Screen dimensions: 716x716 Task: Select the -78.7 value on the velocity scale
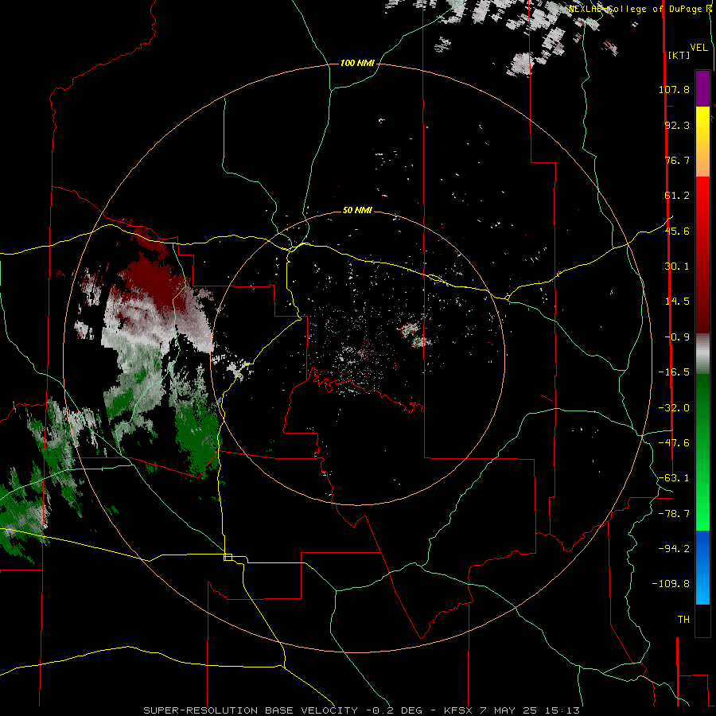click(674, 514)
